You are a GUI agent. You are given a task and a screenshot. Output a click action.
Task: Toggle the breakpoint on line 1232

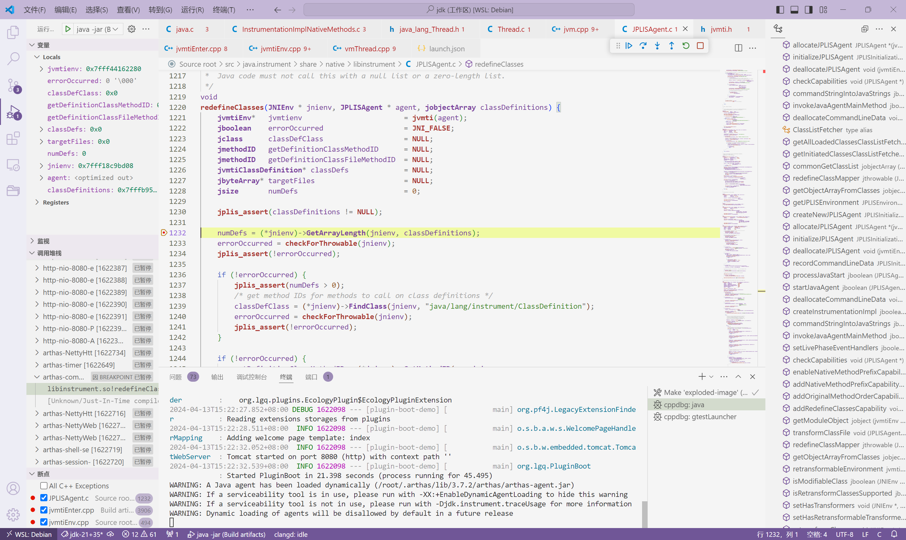click(163, 233)
